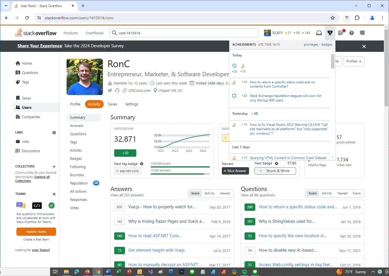The width and height of the screenshot is (389, 276).
Task: Open the help question mark icon
Action: 352,33
